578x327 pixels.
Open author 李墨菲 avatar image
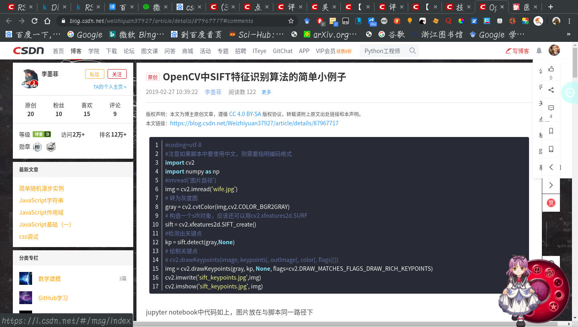(29, 79)
